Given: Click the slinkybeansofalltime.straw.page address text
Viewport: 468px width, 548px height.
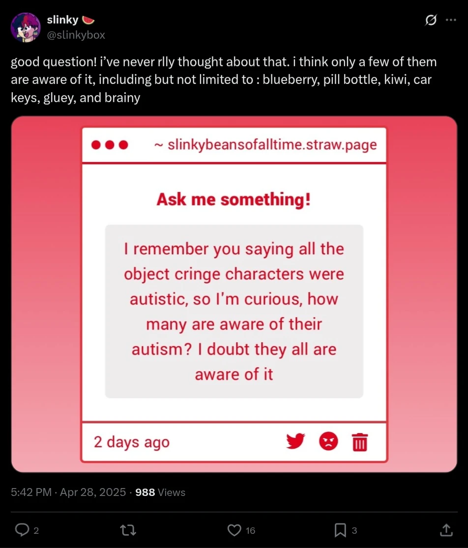Looking at the screenshot, I should pyautogui.click(x=272, y=145).
